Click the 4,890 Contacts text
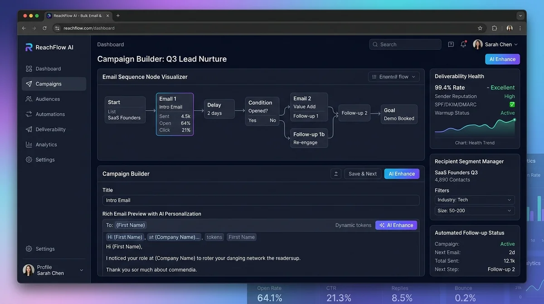Screen dimensions: 544x304 click(x=452, y=180)
